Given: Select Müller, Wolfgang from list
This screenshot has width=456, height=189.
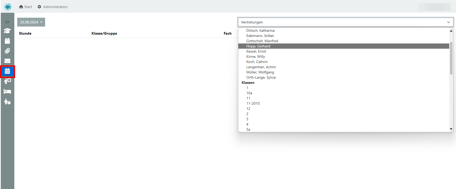Looking at the screenshot, I should [x=344, y=72].
